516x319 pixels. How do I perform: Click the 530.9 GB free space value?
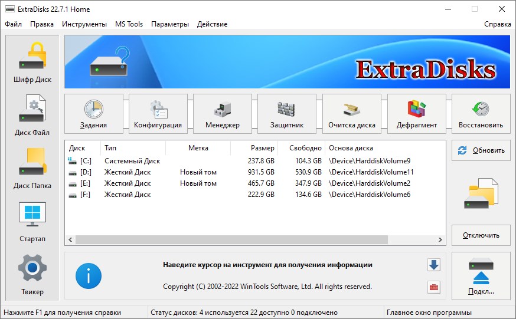(x=308, y=172)
